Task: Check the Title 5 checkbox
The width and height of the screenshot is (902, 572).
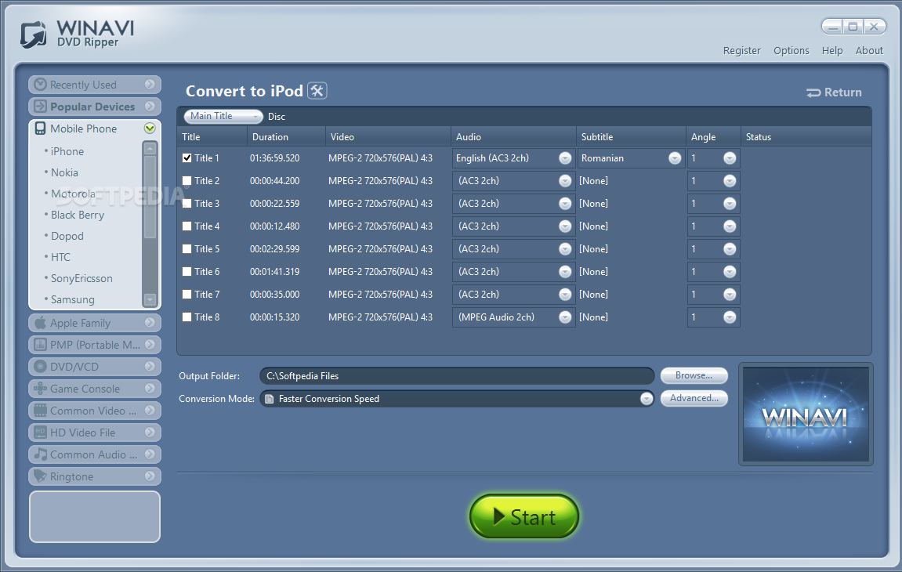Action: click(x=187, y=248)
